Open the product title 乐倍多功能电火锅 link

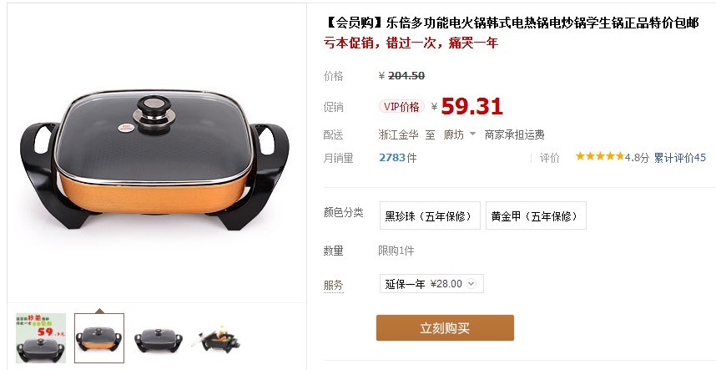[x=512, y=23]
